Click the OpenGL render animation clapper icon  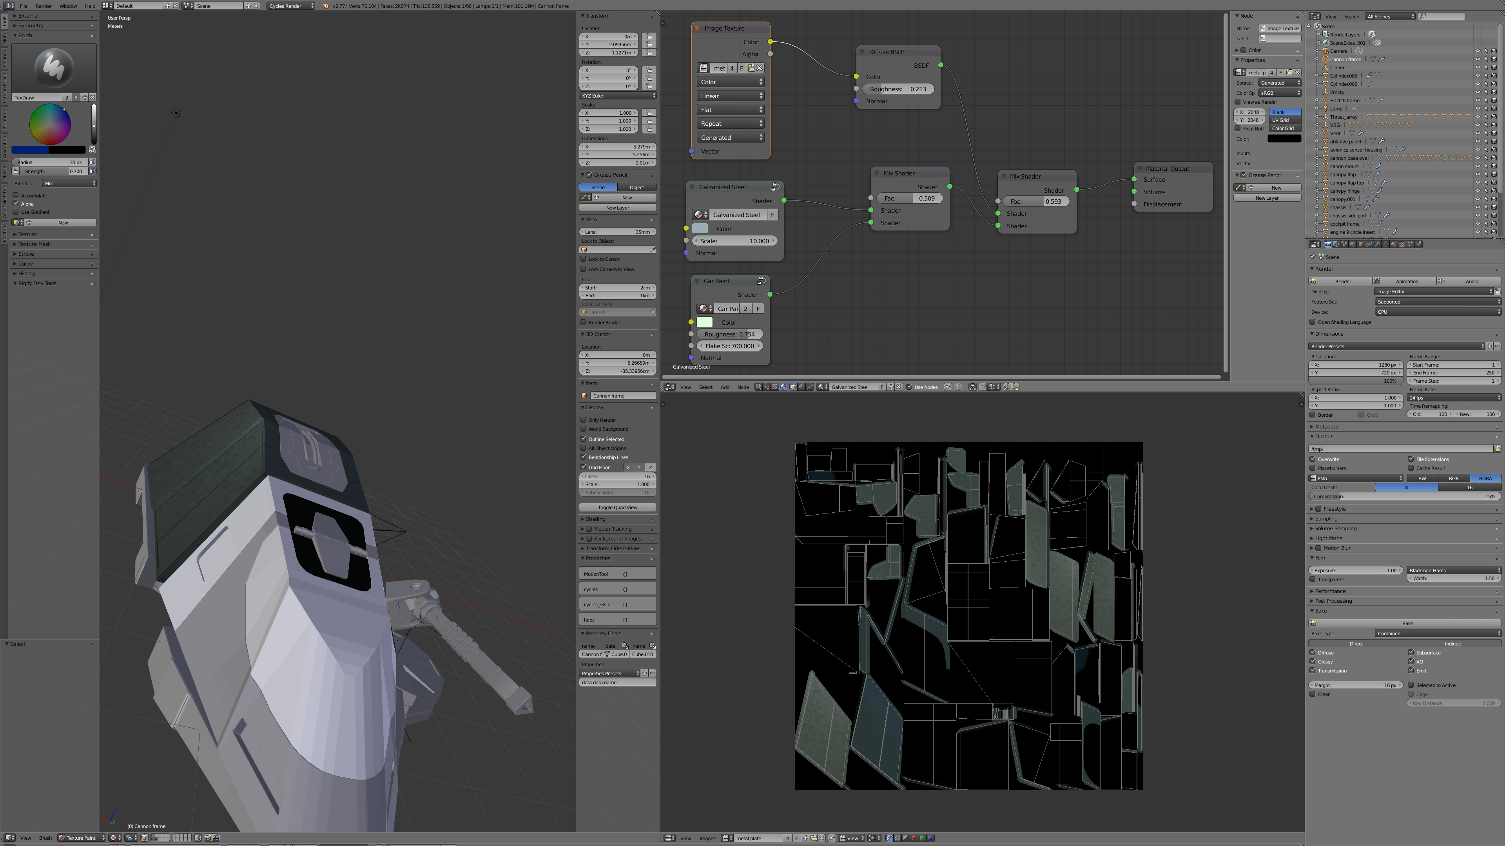click(x=216, y=838)
